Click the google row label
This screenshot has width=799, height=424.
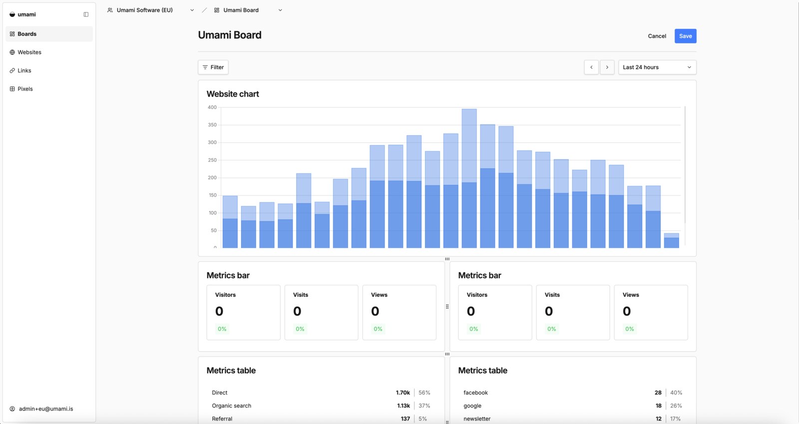pos(472,406)
